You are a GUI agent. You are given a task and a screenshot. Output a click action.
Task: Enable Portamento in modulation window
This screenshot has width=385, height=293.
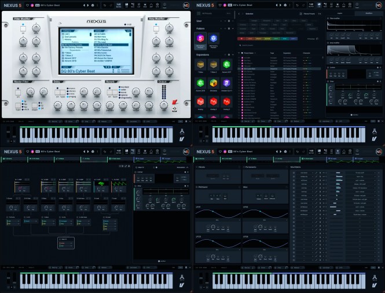point(244,167)
